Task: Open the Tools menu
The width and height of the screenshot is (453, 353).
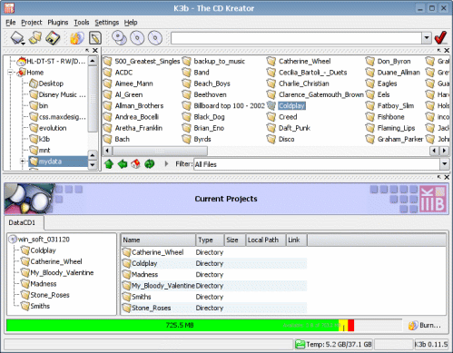Action: coord(82,23)
